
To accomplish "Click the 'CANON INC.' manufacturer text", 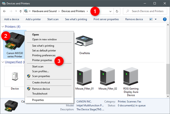I will [84, 101].
